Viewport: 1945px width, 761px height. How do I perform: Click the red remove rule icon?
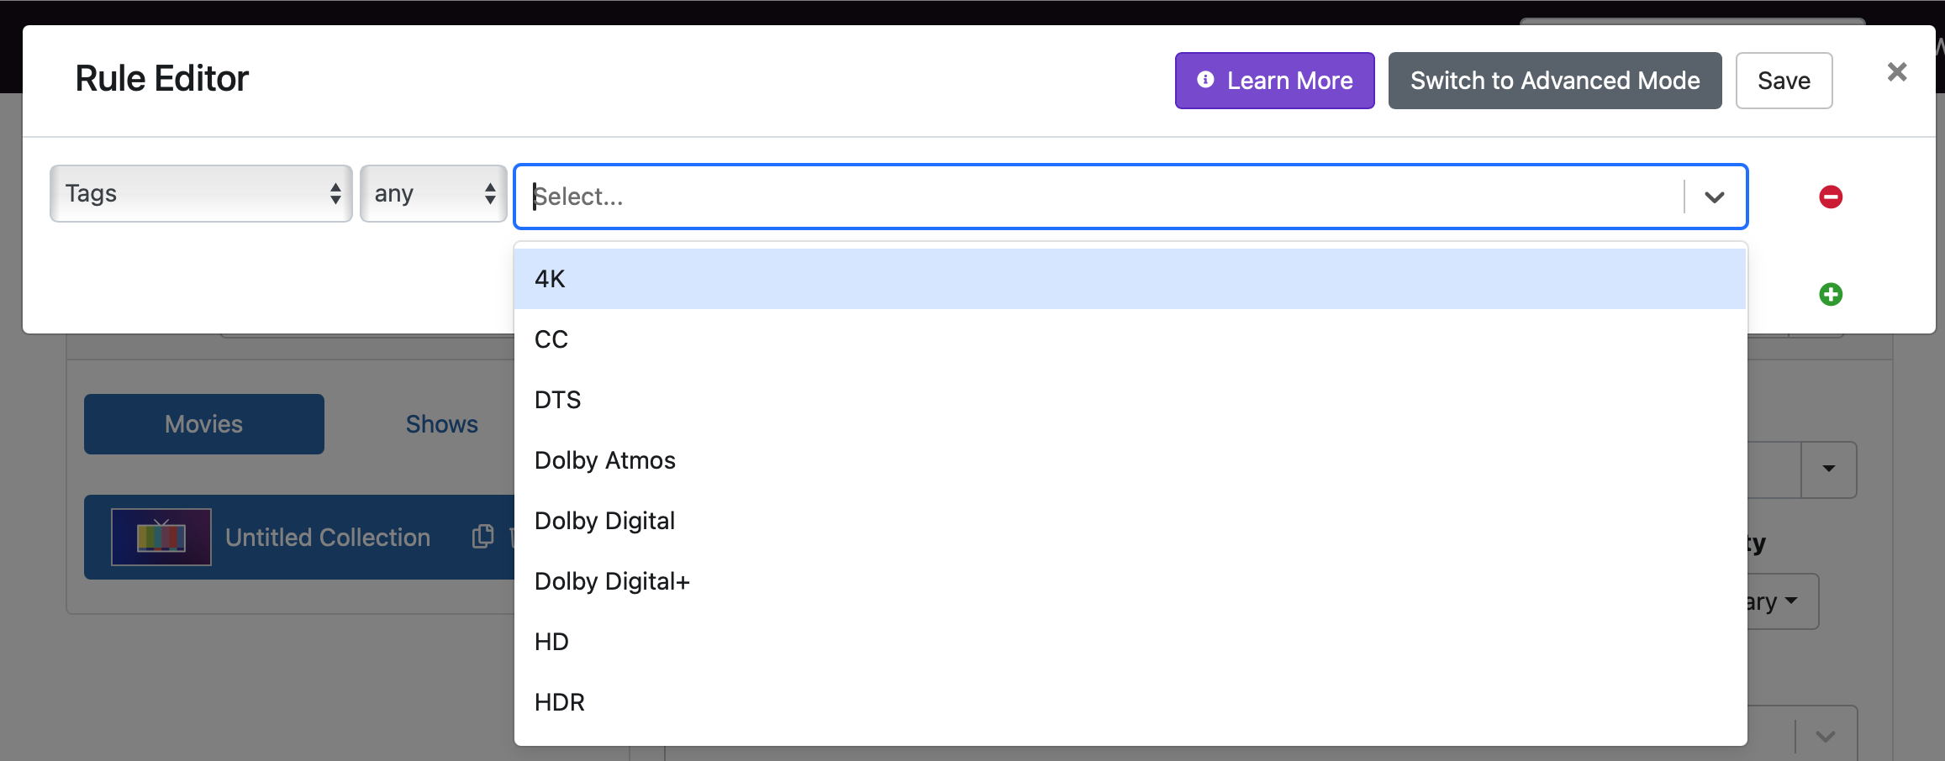(x=1830, y=197)
